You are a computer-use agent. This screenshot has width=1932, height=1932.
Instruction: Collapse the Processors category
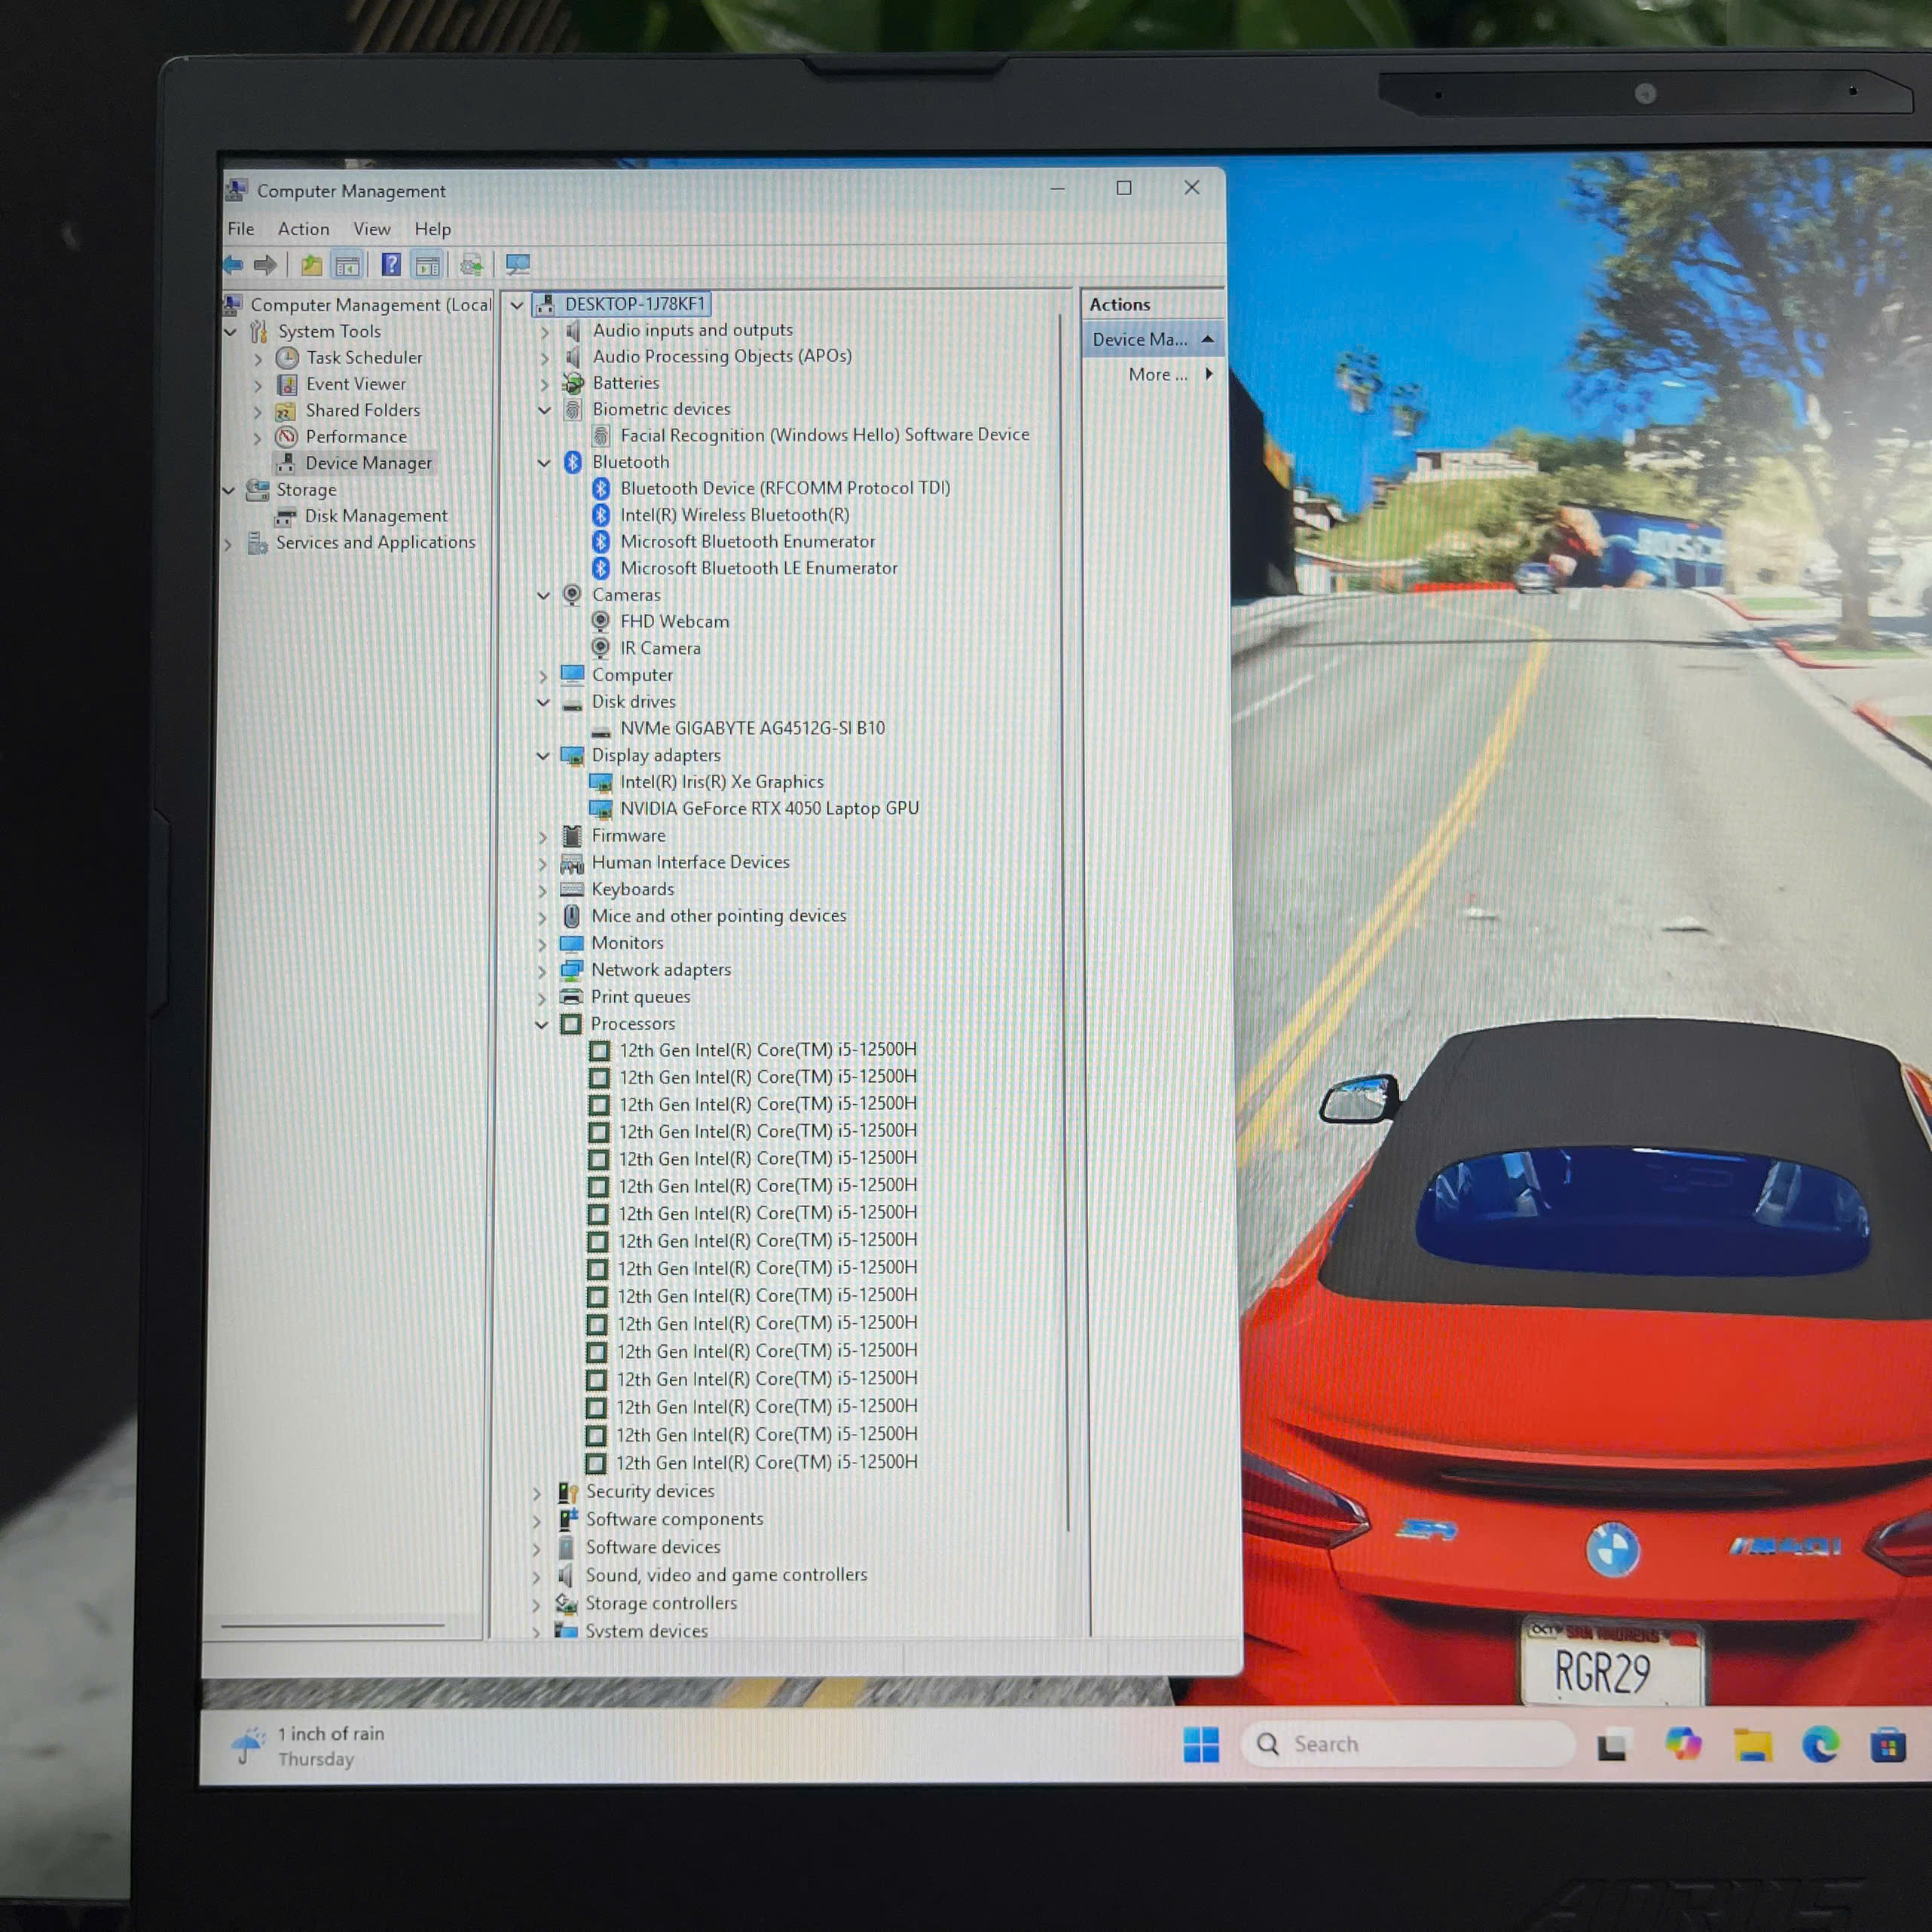coord(542,1025)
